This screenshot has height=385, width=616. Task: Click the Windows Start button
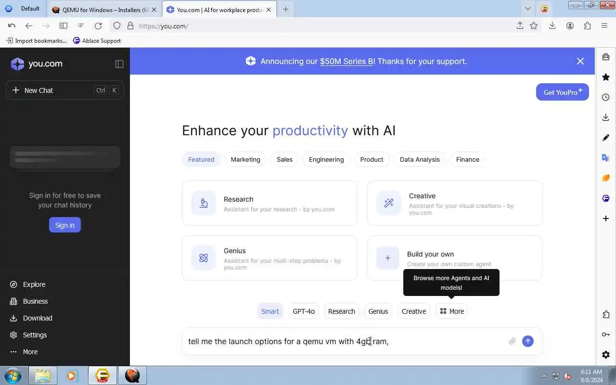pos(13,375)
